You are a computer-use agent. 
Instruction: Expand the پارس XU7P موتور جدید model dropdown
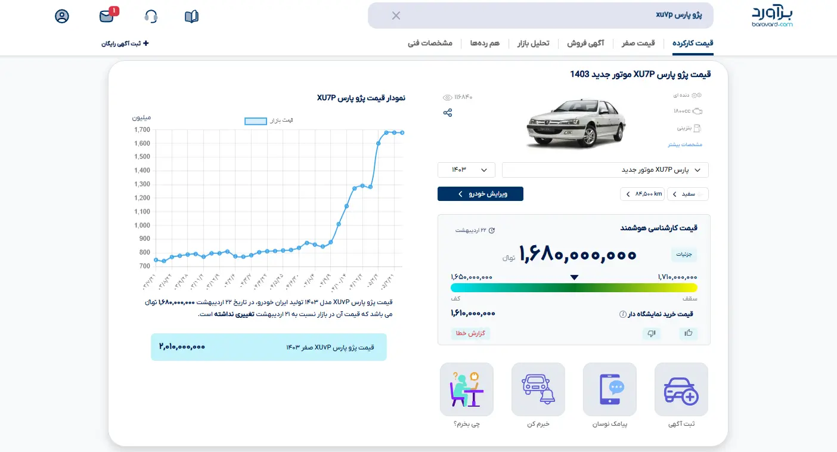click(605, 170)
